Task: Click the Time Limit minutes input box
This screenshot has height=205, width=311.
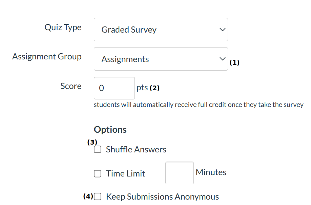Action: click(179, 173)
